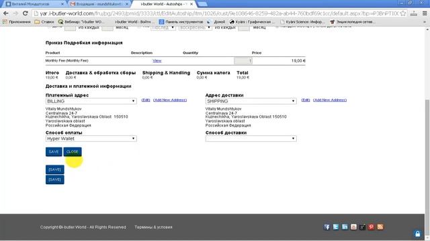
Task: Open the RSS feed icon in the footer
Action: [380, 227]
